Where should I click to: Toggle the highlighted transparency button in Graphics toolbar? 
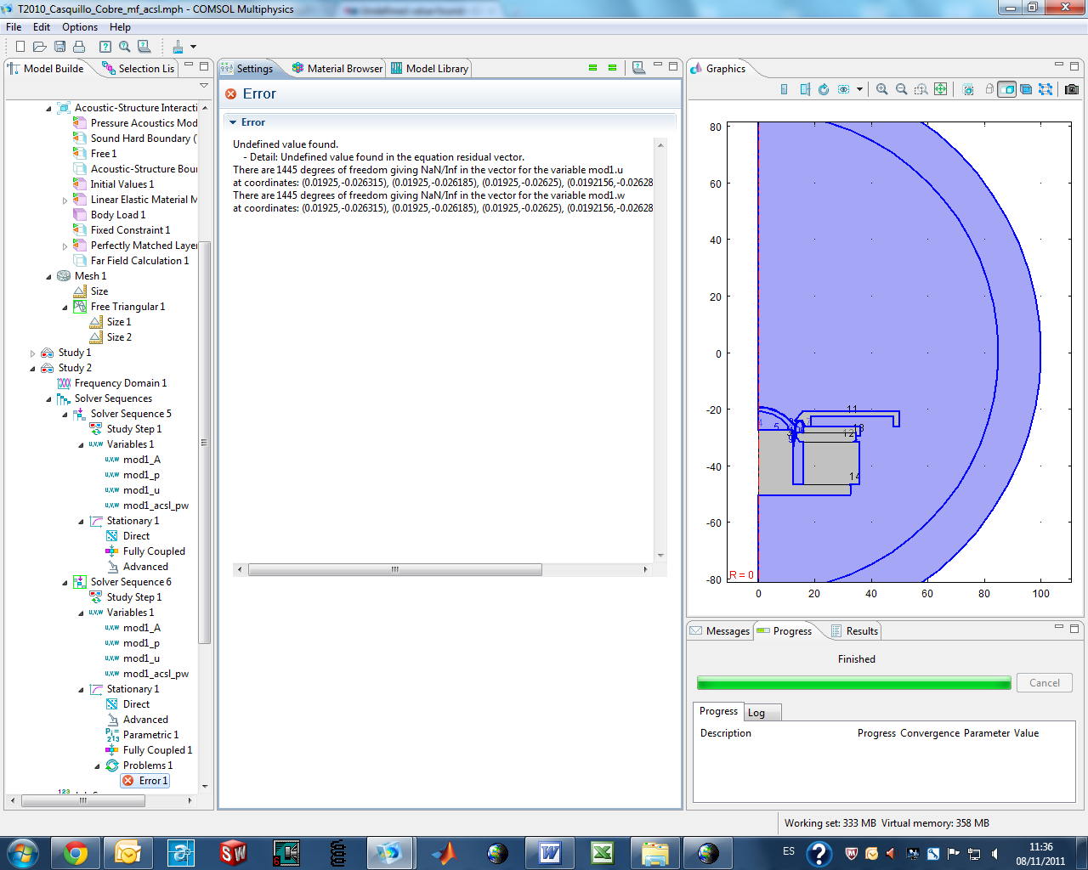point(1007,89)
